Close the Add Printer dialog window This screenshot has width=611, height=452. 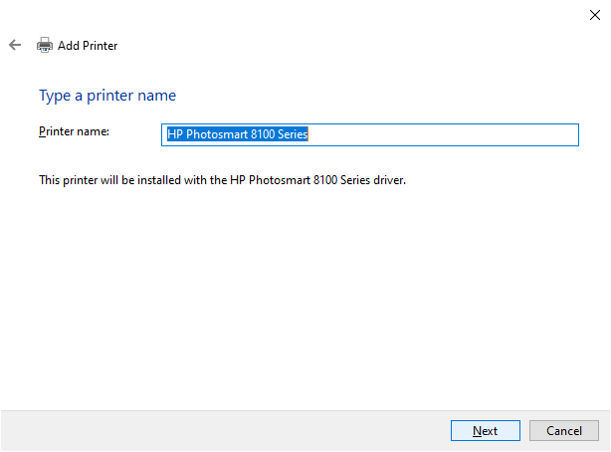pyautogui.click(x=594, y=14)
